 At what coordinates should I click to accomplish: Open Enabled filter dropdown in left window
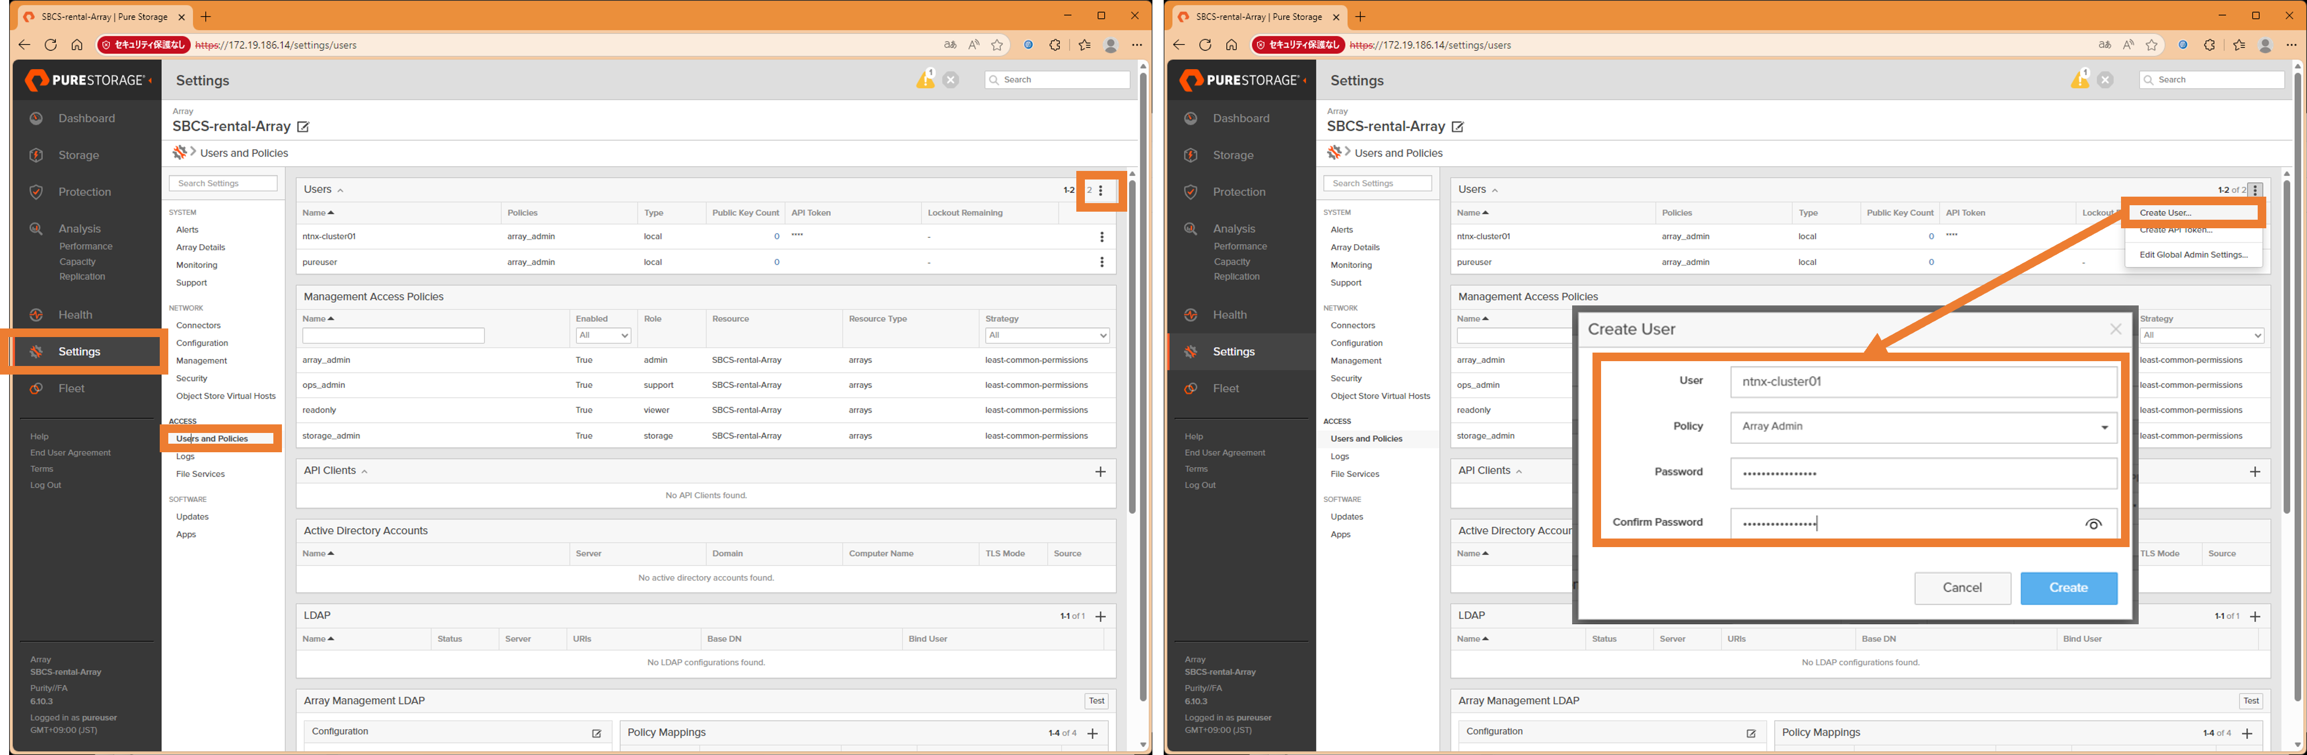[x=602, y=335]
